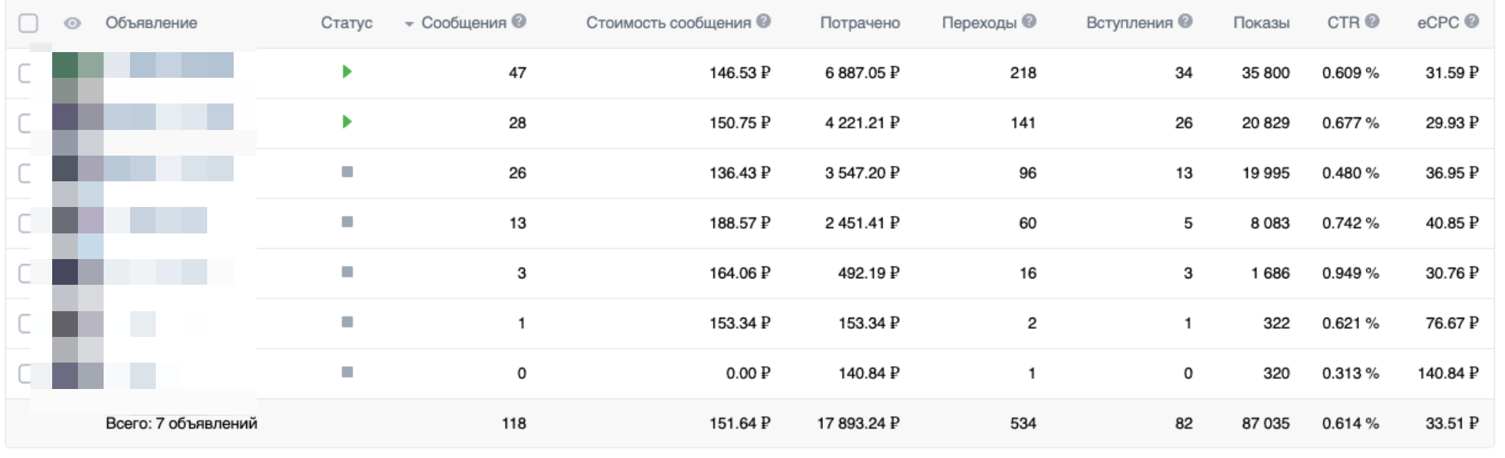1505x458 pixels.
Task: Check the box for the 6 887.05 ₽ ad
Action: 25,73
